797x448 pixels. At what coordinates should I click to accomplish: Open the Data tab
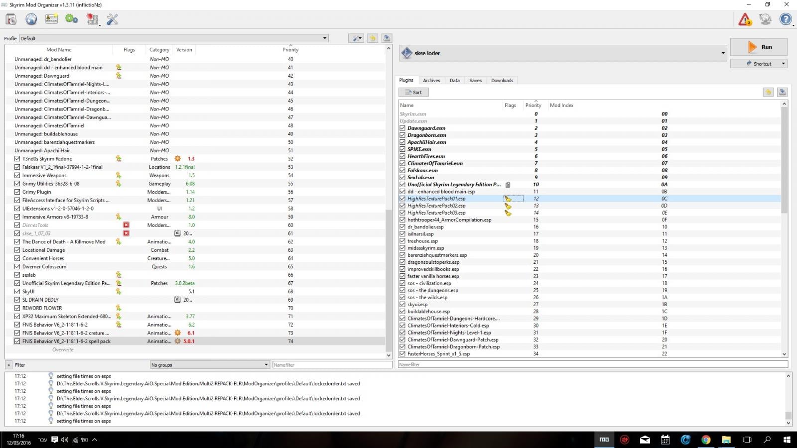pos(455,81)
